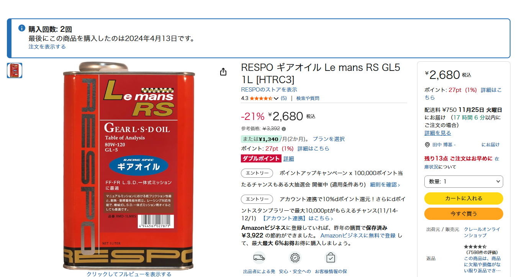Click the security badge icon

(294, 257)
